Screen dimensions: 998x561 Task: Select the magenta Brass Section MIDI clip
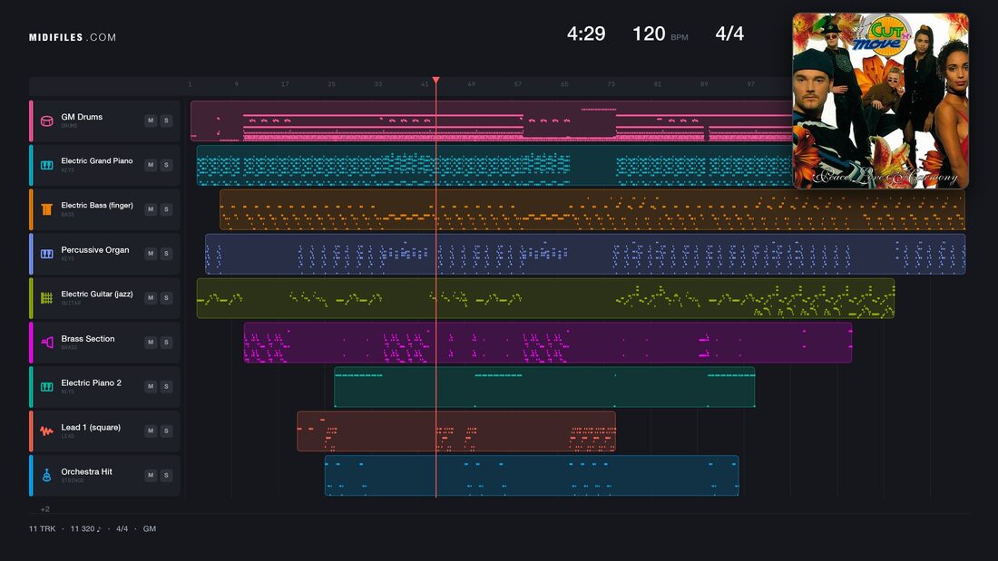point(548,343)
